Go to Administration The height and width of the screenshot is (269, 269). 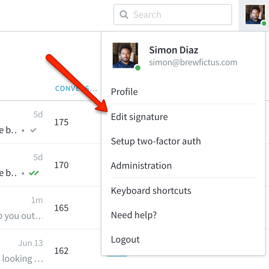(141, 166)
